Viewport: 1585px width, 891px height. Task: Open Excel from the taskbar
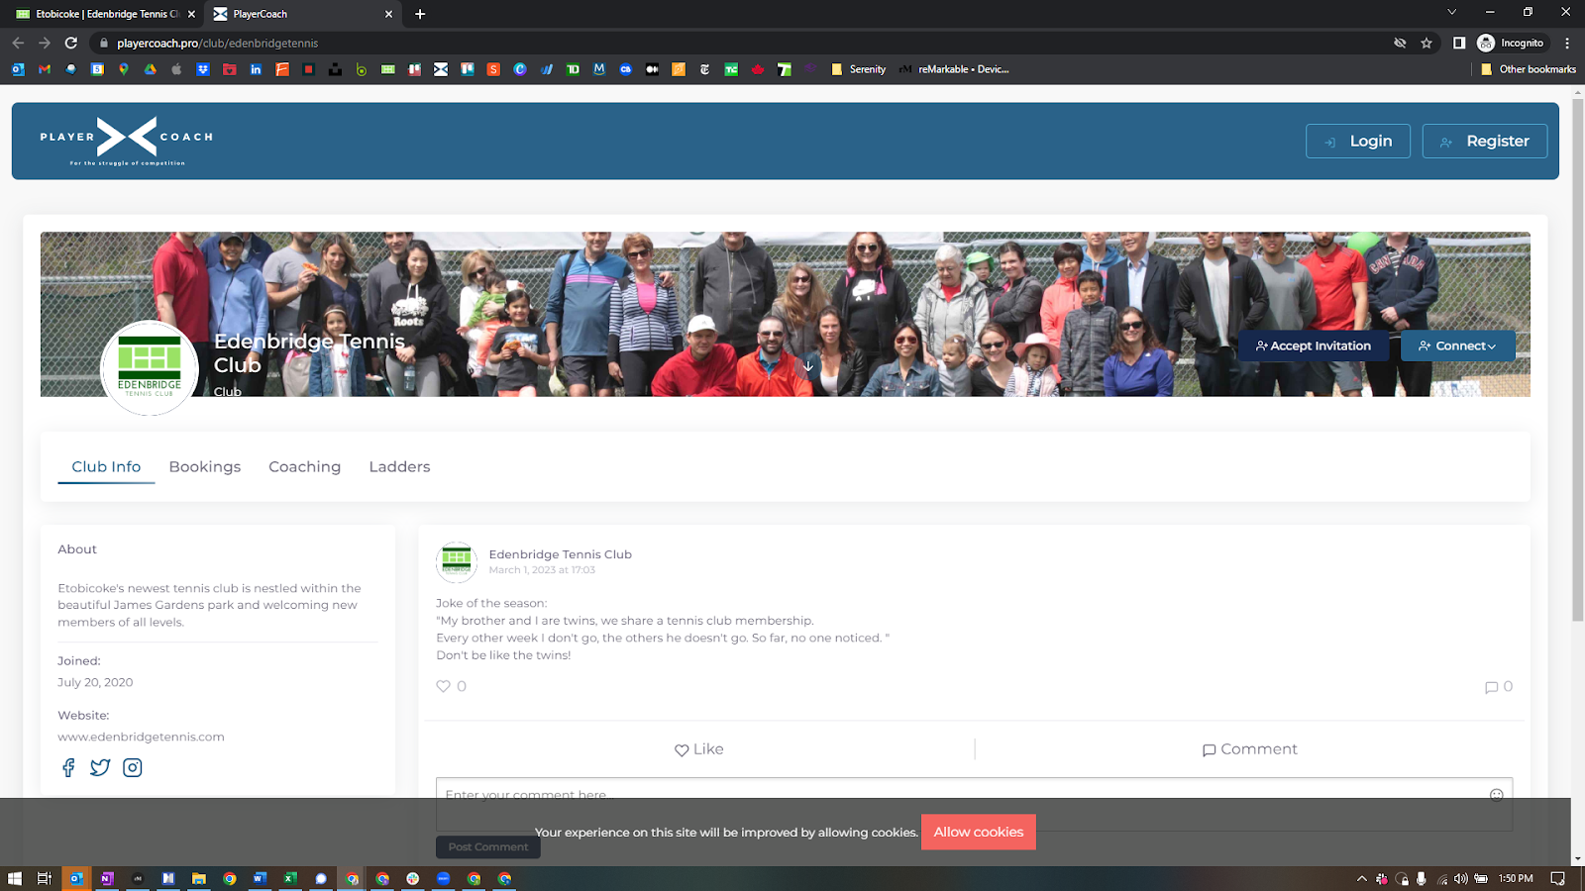(x=290, y=878)
